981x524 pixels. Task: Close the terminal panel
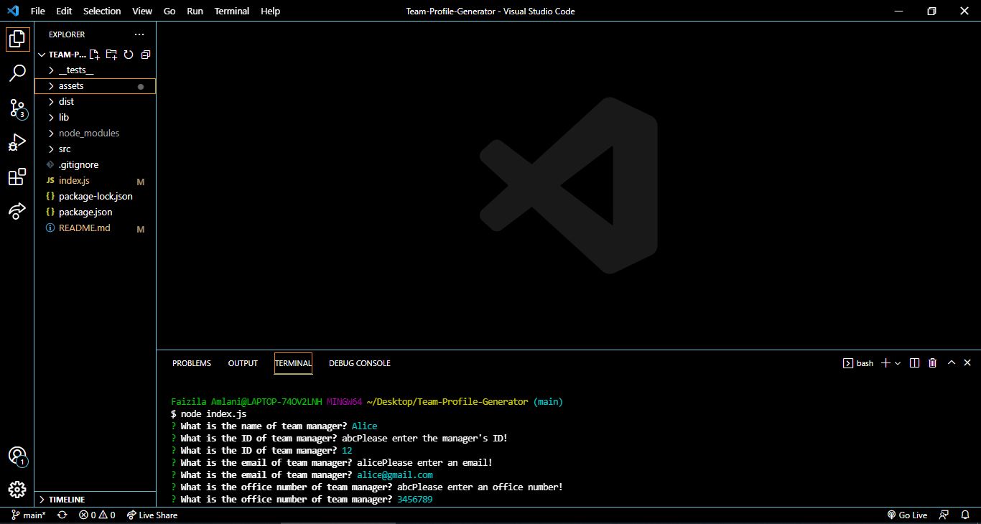(967, 363)
